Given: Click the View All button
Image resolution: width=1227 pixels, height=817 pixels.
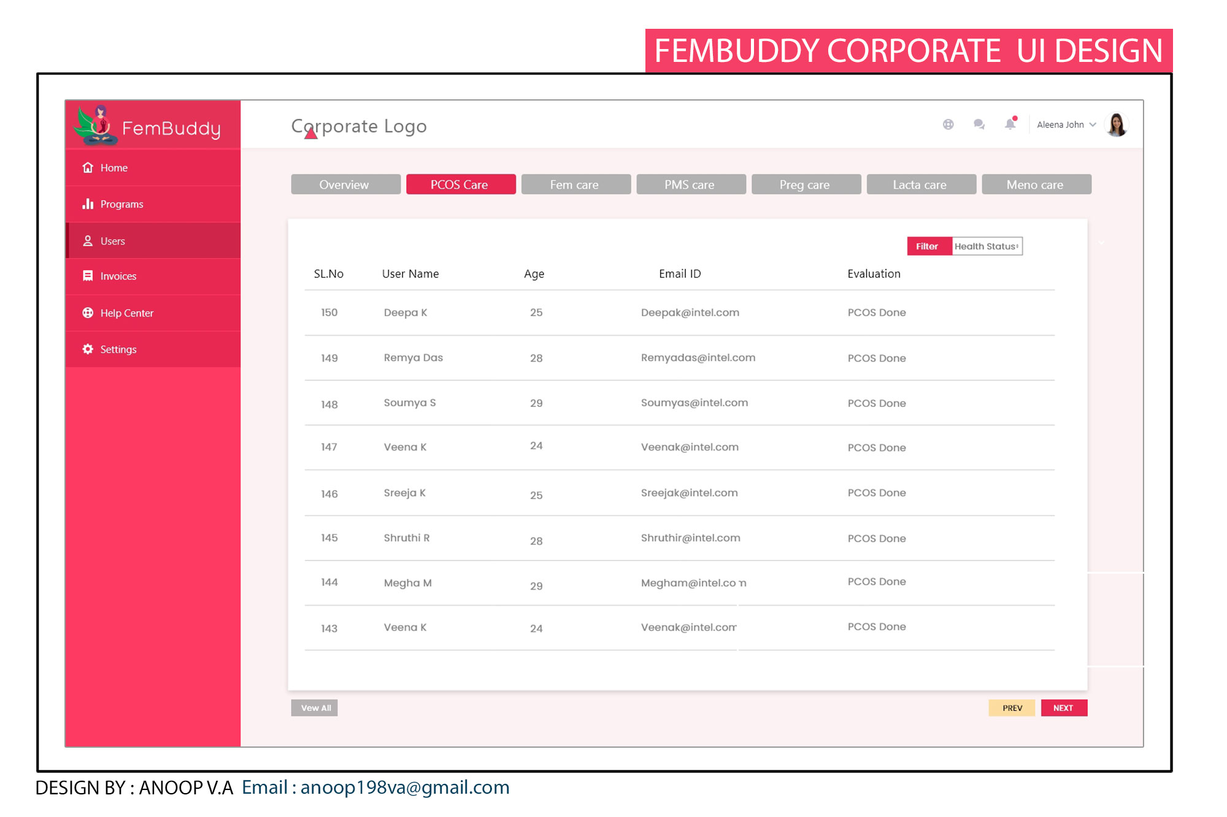Looking at the screenshot, I should (315, 707).
